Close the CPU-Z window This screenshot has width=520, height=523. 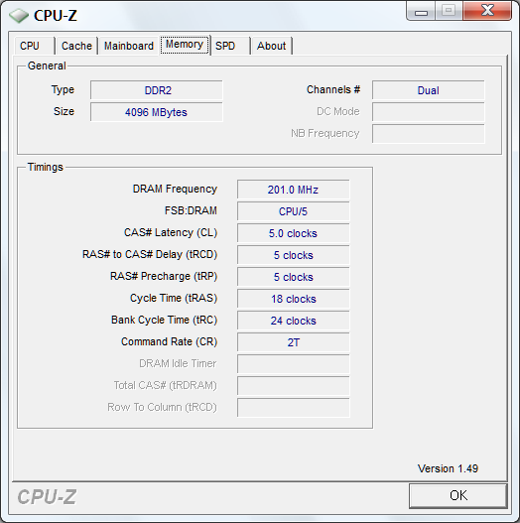pyautogui.click(x=487, y=10)
